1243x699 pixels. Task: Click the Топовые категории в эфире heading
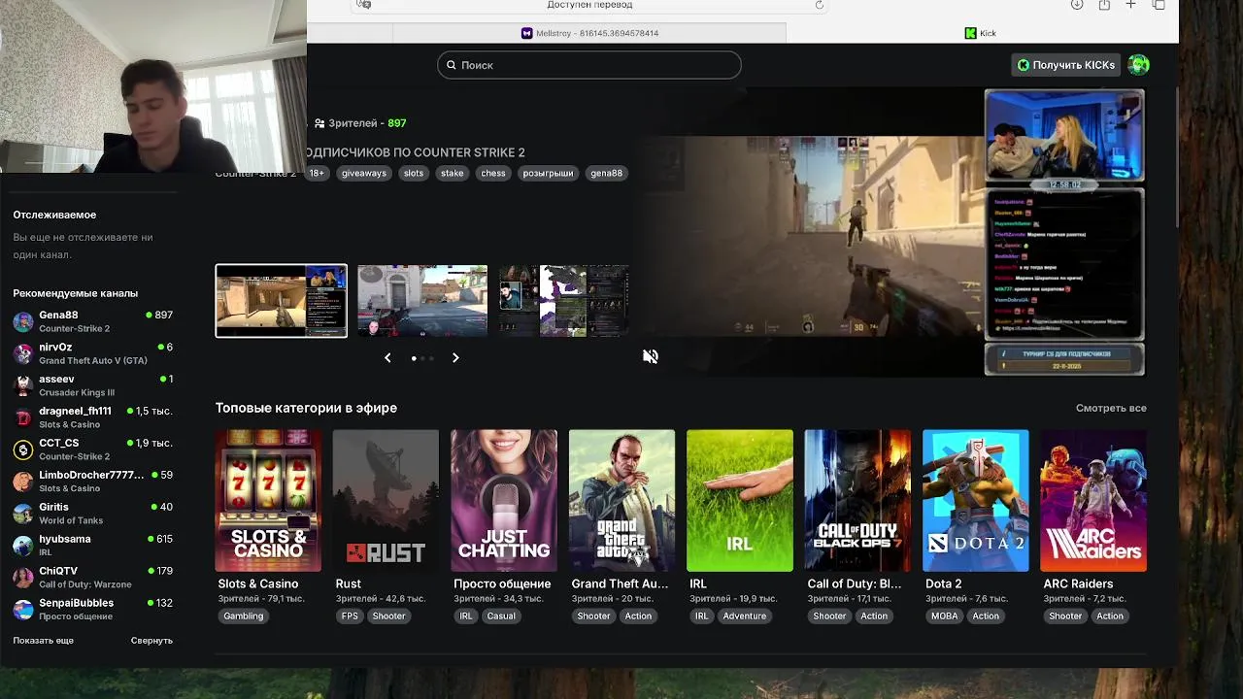tap(306, 408)
